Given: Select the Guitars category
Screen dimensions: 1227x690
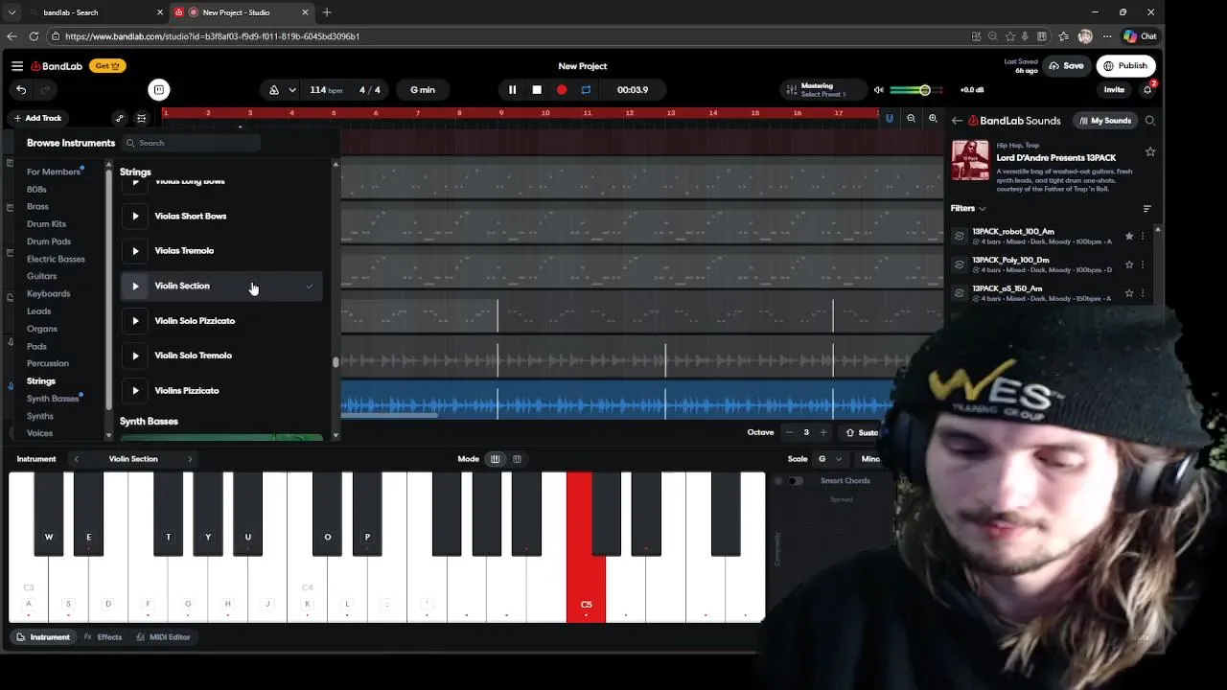Looking at the screenshot, I should (x=41, y=277).
